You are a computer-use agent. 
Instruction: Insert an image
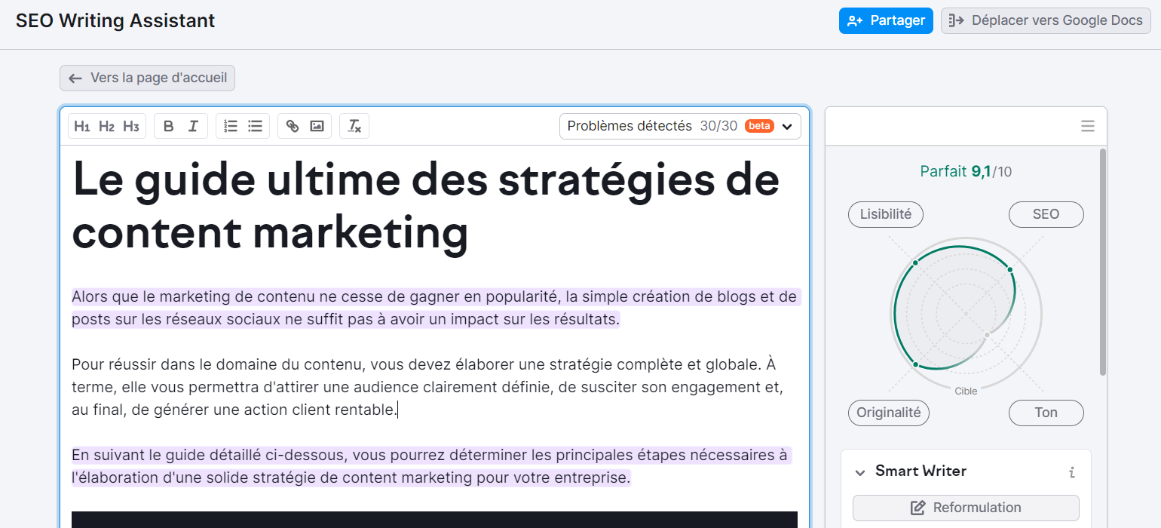pos(317,126)
